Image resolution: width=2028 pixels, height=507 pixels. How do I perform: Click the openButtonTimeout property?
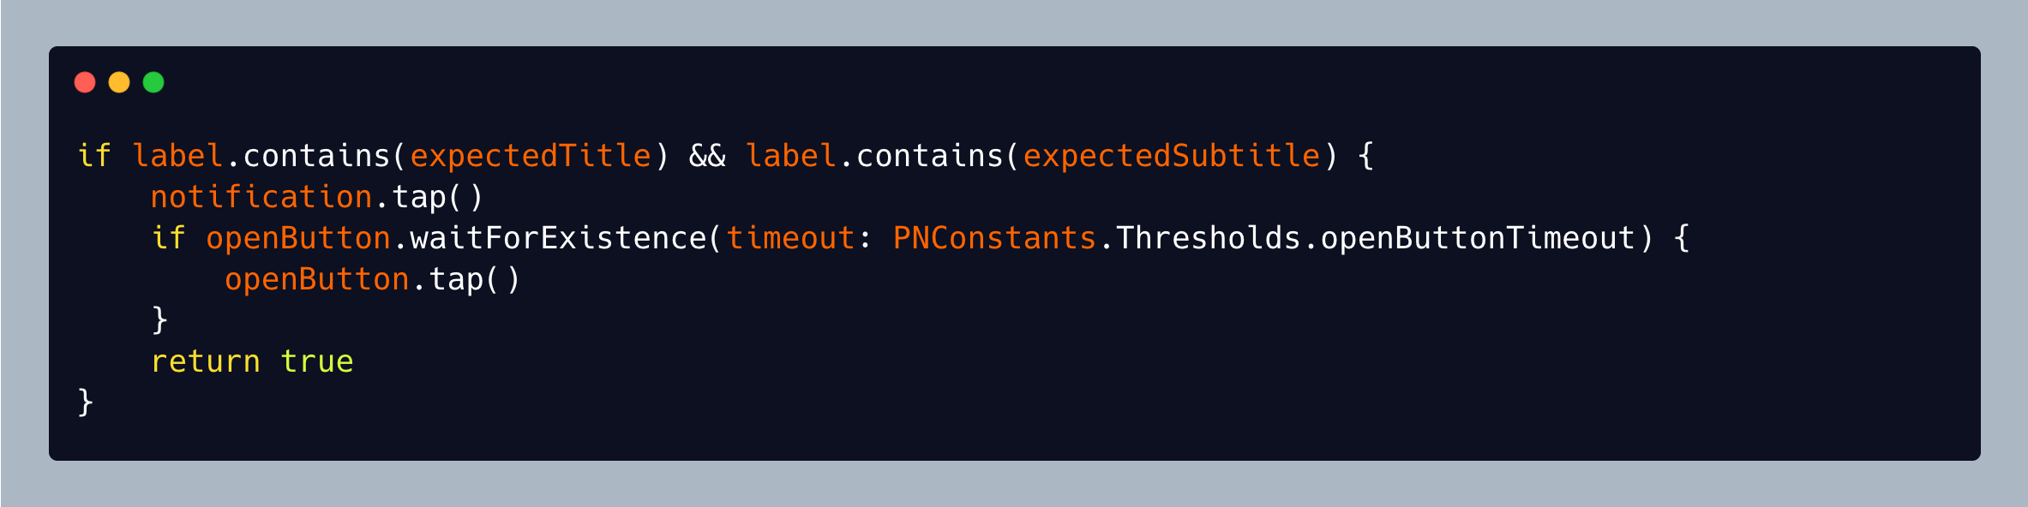click(1477, 238)
